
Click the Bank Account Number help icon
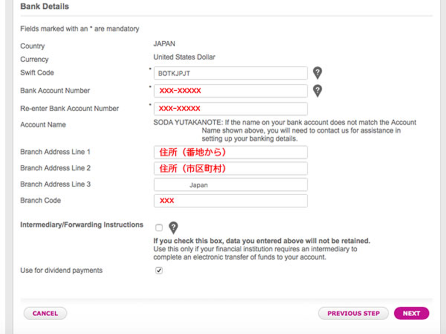[x=318, y=91]
